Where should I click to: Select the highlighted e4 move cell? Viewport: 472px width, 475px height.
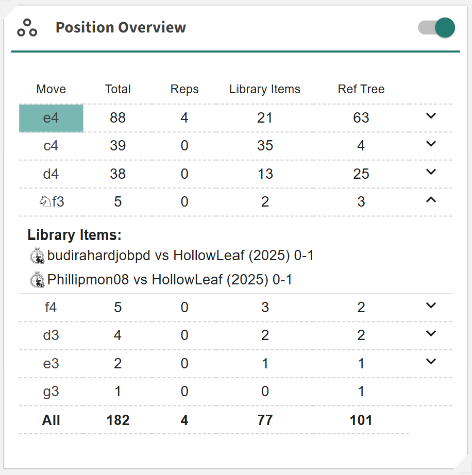pyautogui.click(x=51, y=118)
